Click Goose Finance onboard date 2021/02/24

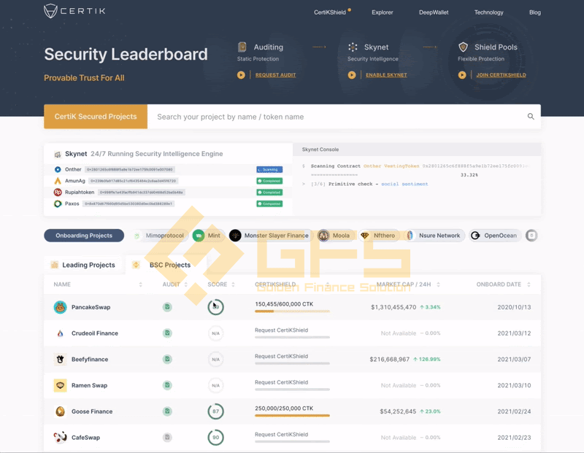(x=514, y=411)
